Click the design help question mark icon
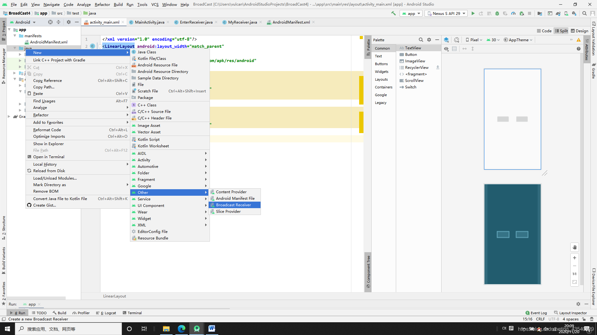597x335 pixels. [x=578, y=49]
